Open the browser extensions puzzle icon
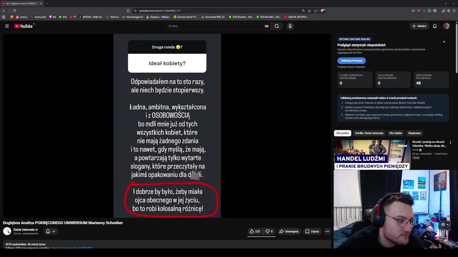458x257 pixels. point(429,11)
